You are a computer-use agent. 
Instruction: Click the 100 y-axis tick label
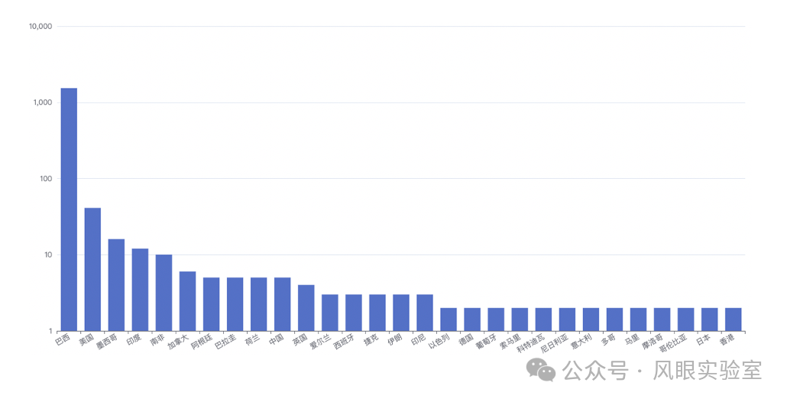[x=45, y=179]
